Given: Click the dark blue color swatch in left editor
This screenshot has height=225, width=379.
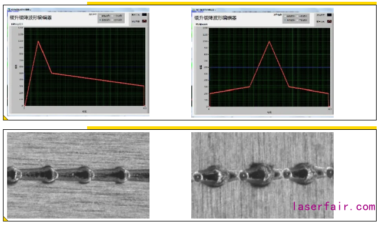Looking at the screenshot, I should tap(144, 15).
